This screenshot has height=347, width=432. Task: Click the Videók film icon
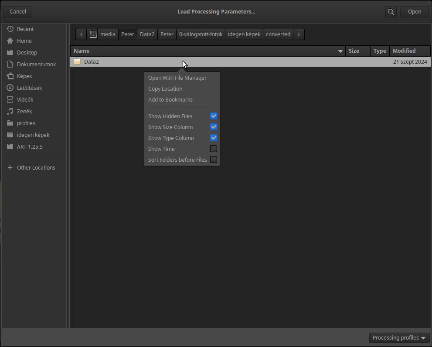[x=10, y=99]
